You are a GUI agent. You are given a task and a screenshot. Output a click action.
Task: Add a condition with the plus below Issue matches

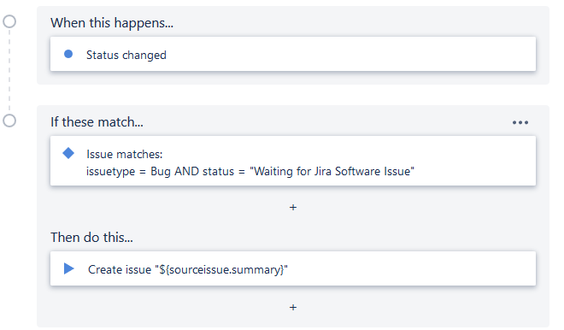click(293, 207)
